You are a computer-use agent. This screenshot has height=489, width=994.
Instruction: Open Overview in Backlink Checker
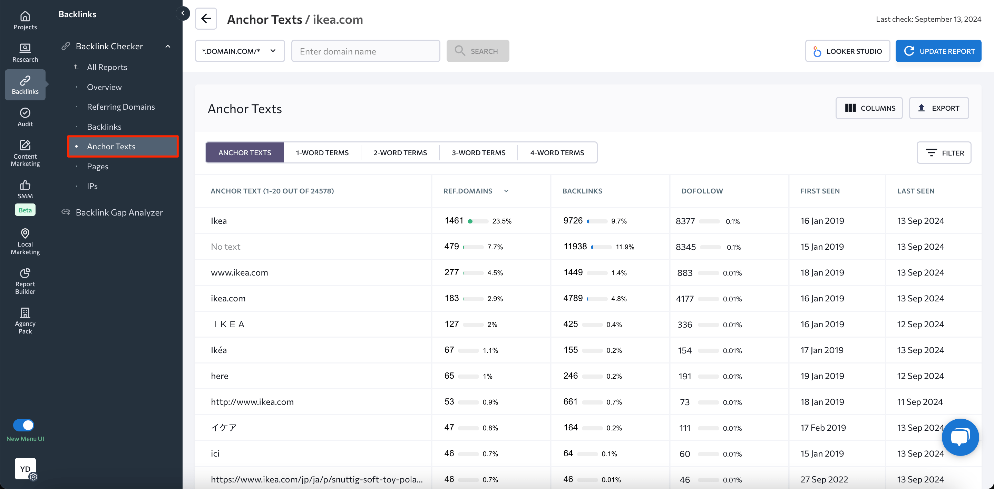pos(104,87)
